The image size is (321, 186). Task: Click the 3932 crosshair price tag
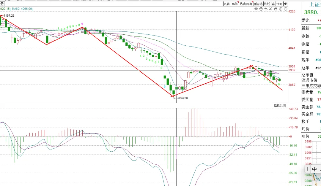tap(292, 70)
